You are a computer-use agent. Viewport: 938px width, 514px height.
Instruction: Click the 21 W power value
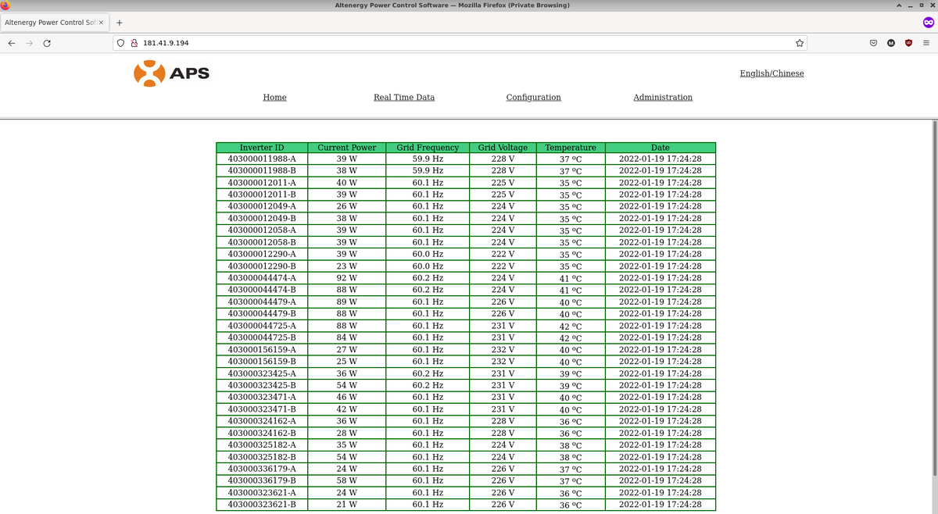pyautogui.click(x=346, y=505)
